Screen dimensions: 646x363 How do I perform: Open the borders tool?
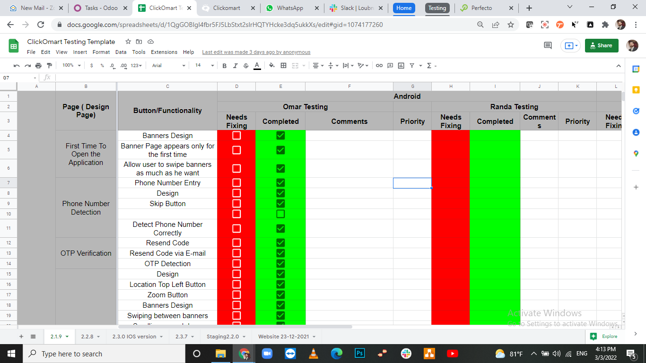(284, 66)
